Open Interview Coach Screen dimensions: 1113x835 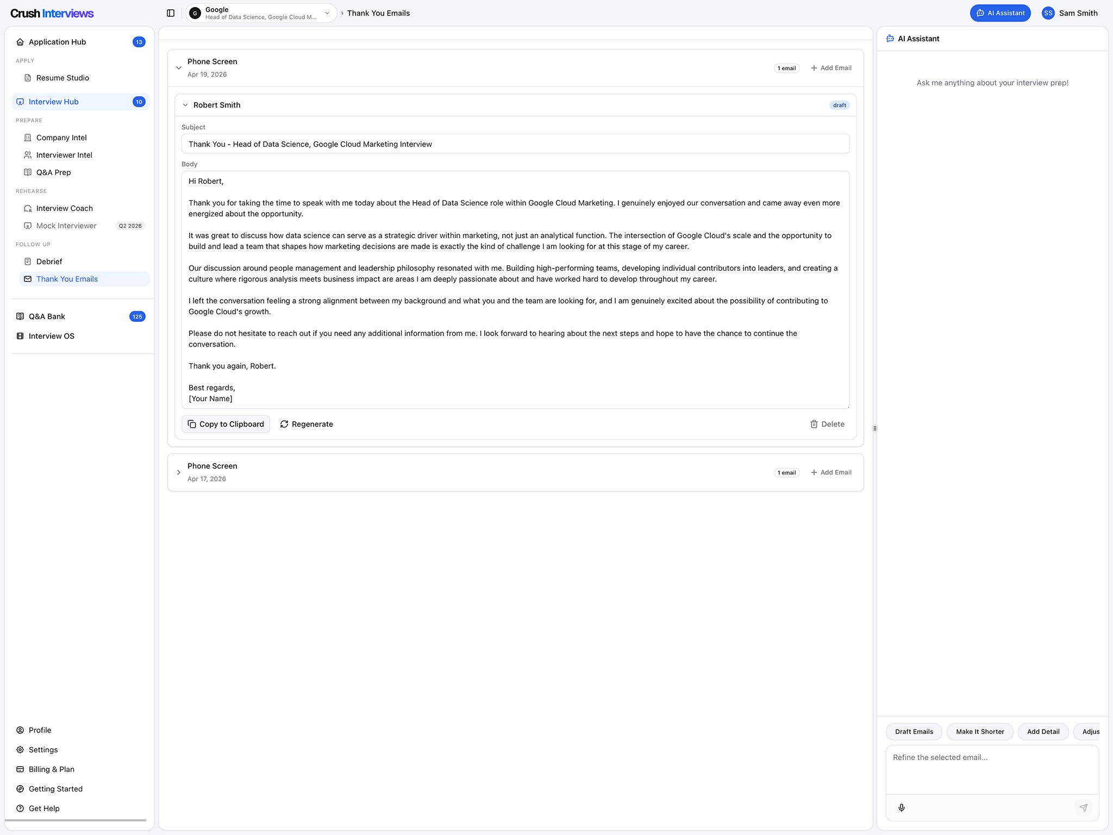coord(84,208)
